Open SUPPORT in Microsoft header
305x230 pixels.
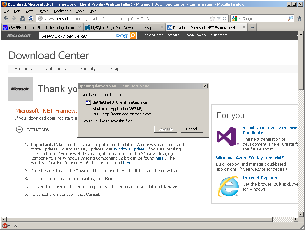pos(218,35)
